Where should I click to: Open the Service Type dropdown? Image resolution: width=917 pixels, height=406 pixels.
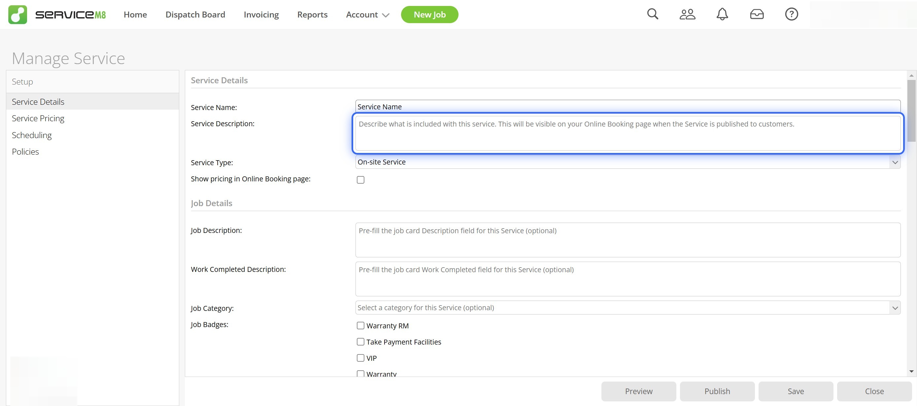click(628, 162)
